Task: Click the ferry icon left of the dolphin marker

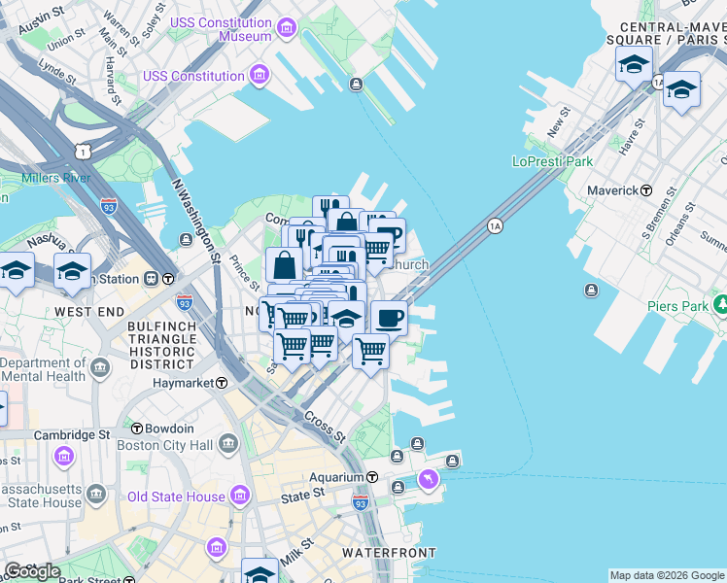Action: coord(398,488)
